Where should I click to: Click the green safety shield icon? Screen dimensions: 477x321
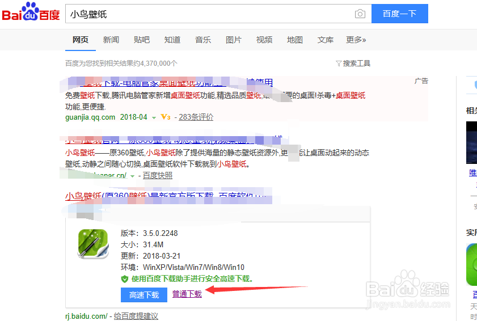tap(124, 279)
